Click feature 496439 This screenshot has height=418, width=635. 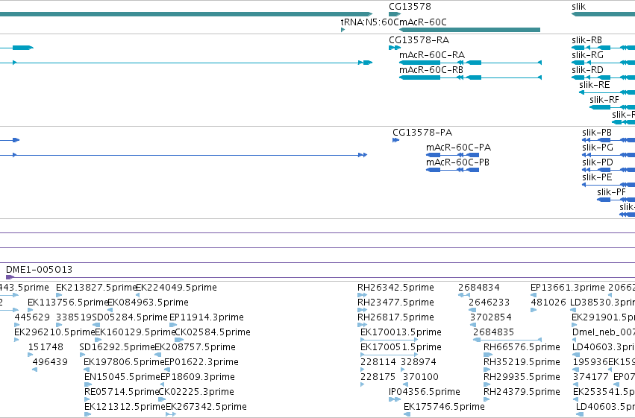point(50,362)
